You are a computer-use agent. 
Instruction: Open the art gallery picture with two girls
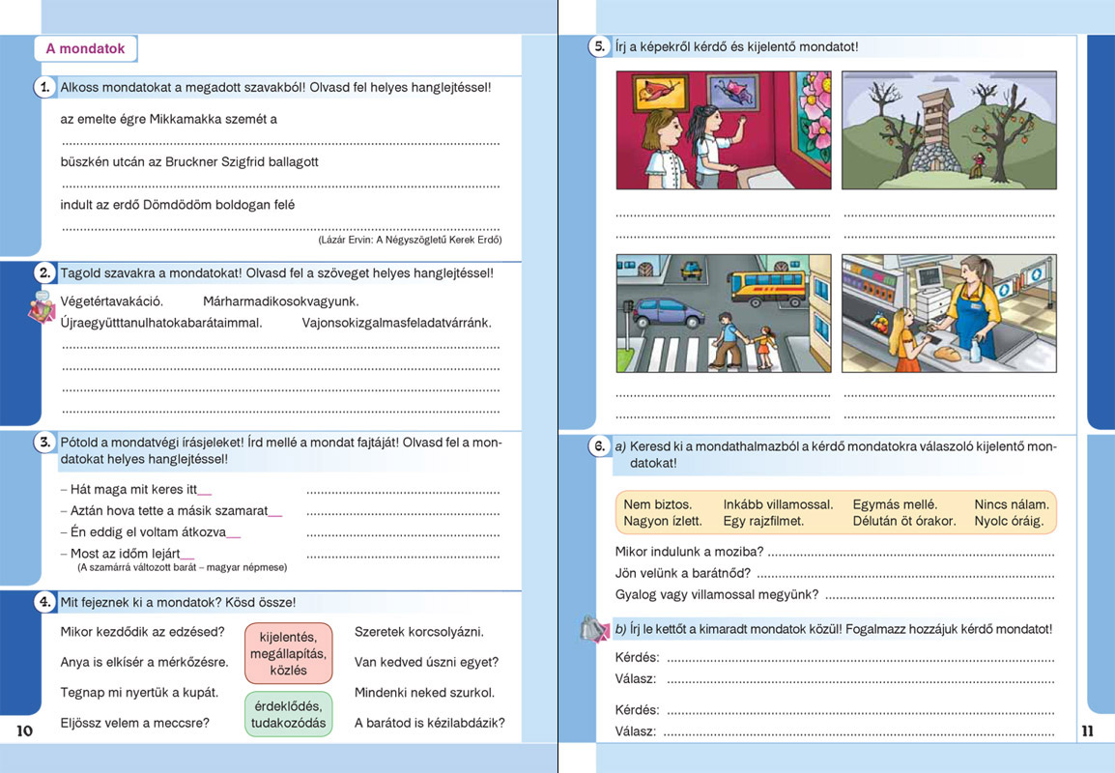coord(723,129)
